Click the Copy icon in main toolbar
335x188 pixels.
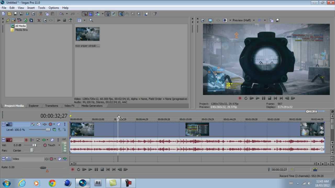(47, 14)
